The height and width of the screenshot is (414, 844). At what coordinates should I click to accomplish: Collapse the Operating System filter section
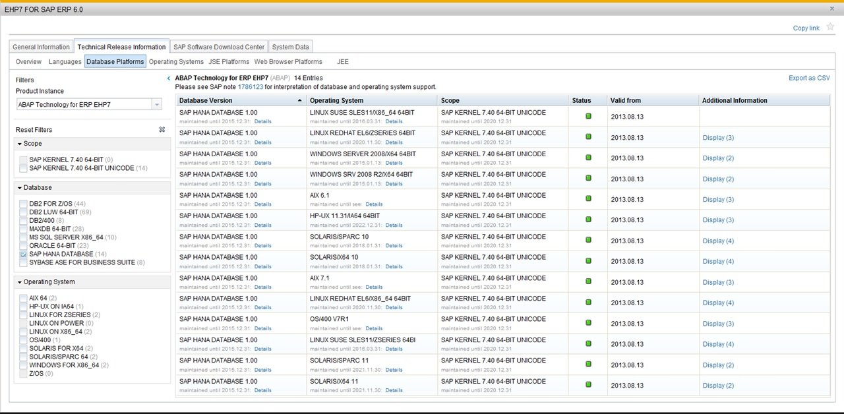20,282
